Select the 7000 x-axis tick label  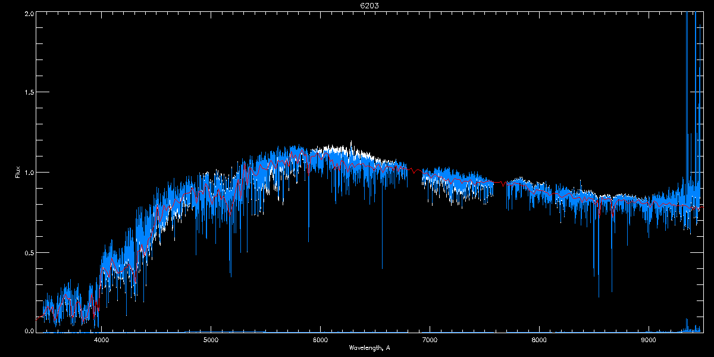430,340
